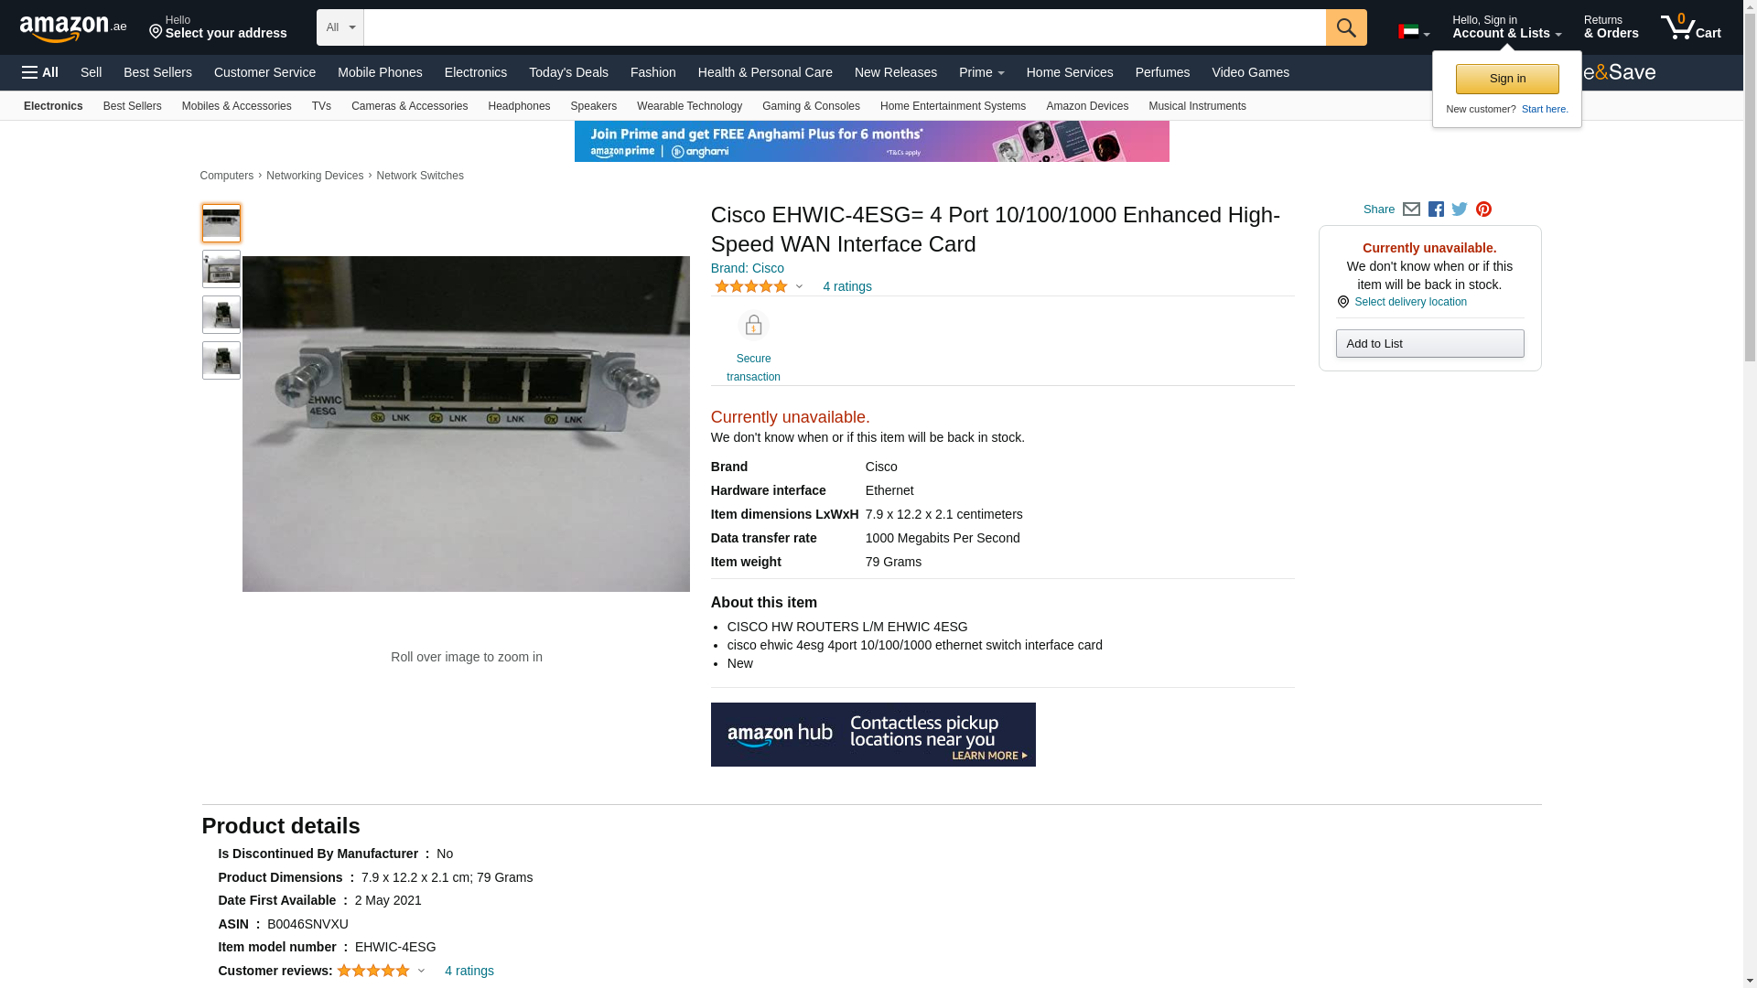
Task: Share product on Twitter icon
Action: (x=1460, y=209)
